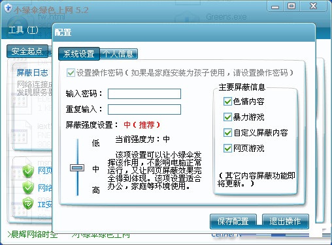Screen dimensions: 332x245
Task: Click the 配置 dialog title
Action: pyautogui.click(x=63, y=33)
